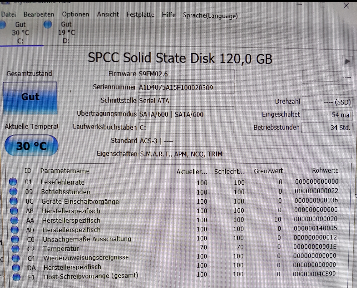
Task: Select drive D: tab at 19 °C
Action: tap(66, 33)
